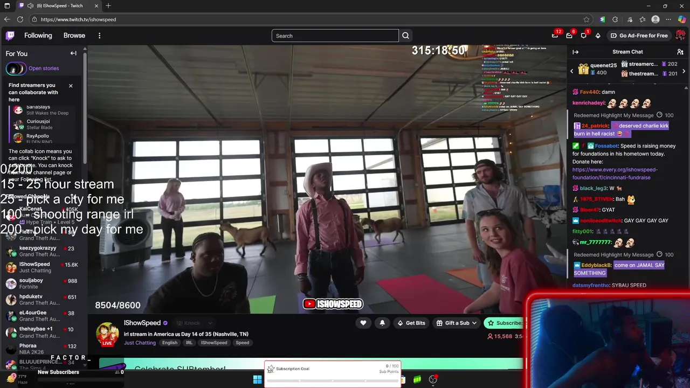Bookmark this page with star icon
The width and height of the screenshot is (690, 388).
(586, 19)
